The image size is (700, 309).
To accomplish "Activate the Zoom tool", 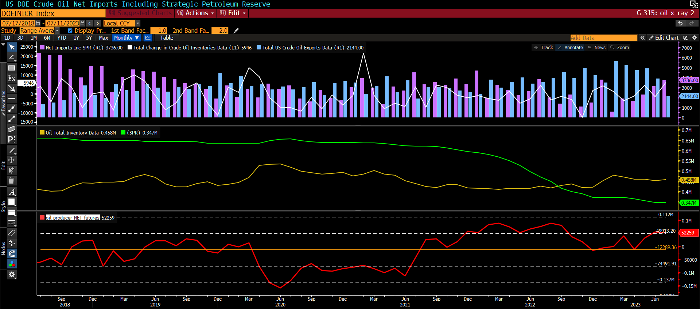I will (x=619, y=48).
